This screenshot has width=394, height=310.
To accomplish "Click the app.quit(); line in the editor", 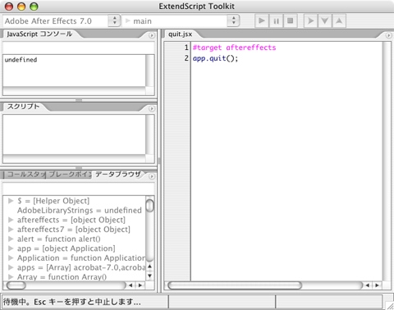I will point(215,58).
